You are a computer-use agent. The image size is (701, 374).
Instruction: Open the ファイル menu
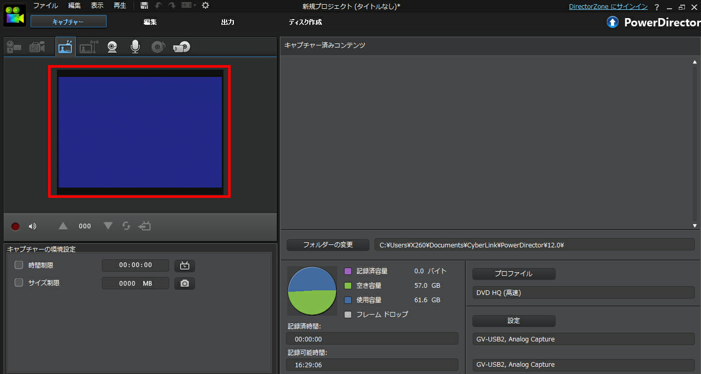coord(46,6)
